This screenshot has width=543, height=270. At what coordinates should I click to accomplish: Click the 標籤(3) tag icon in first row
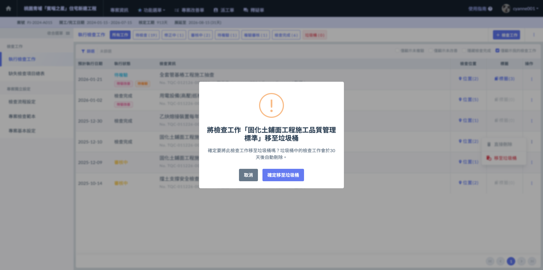[x=496, y=79]
